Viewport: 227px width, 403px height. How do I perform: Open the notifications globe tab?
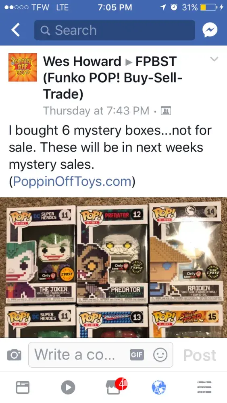pyautogui.click(x=159, y=387)
